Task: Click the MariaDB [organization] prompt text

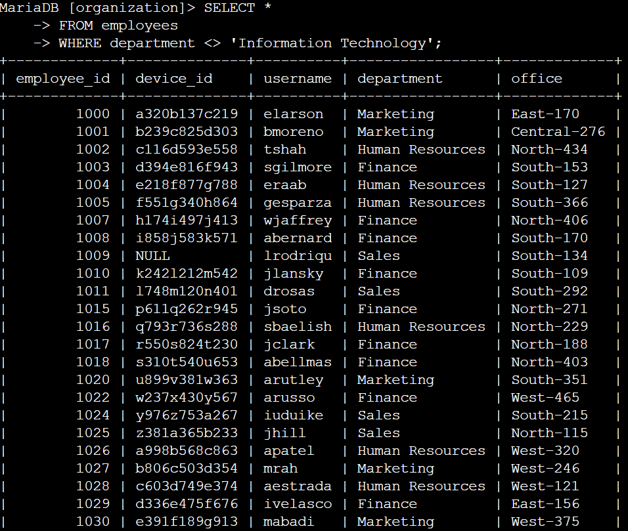Action: pos(97,8)
